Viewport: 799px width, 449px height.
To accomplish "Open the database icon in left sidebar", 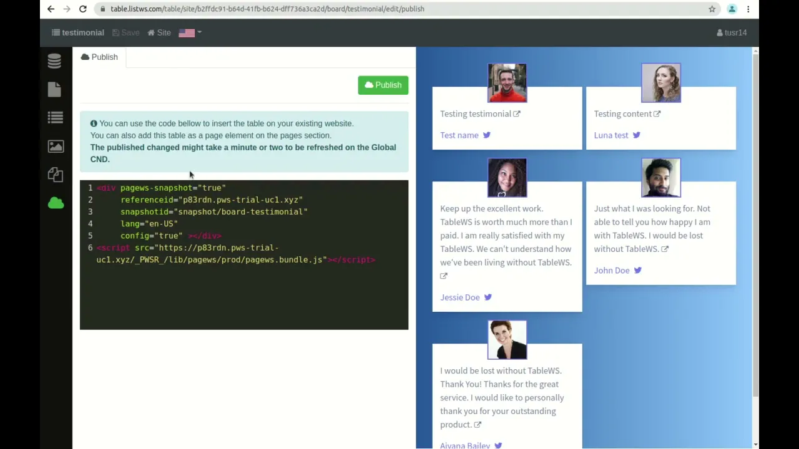I will coord(54,60).
